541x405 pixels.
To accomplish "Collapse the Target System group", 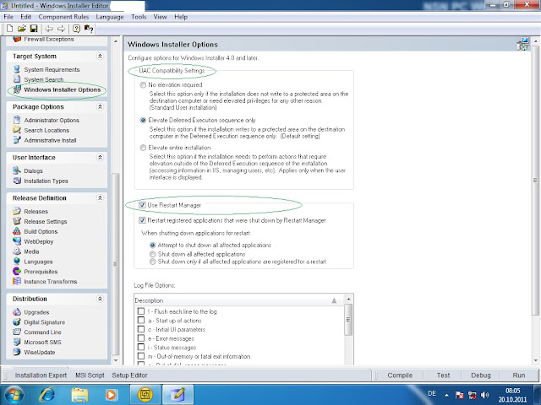I will pyautogui.click(x=100, y=57).
